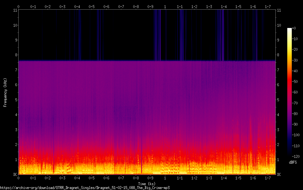Click the DC label on the left frequency axis
Viewport: 303px width, 190px height.
[14, 174]
